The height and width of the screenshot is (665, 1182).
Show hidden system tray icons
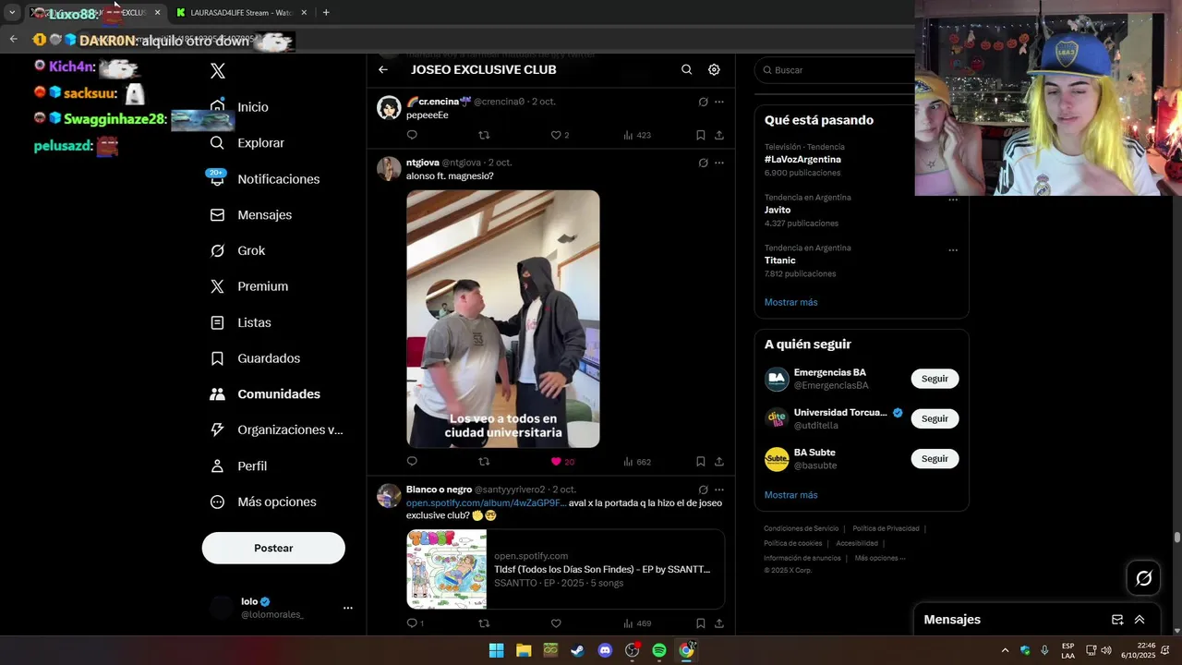click(1006, 650)
